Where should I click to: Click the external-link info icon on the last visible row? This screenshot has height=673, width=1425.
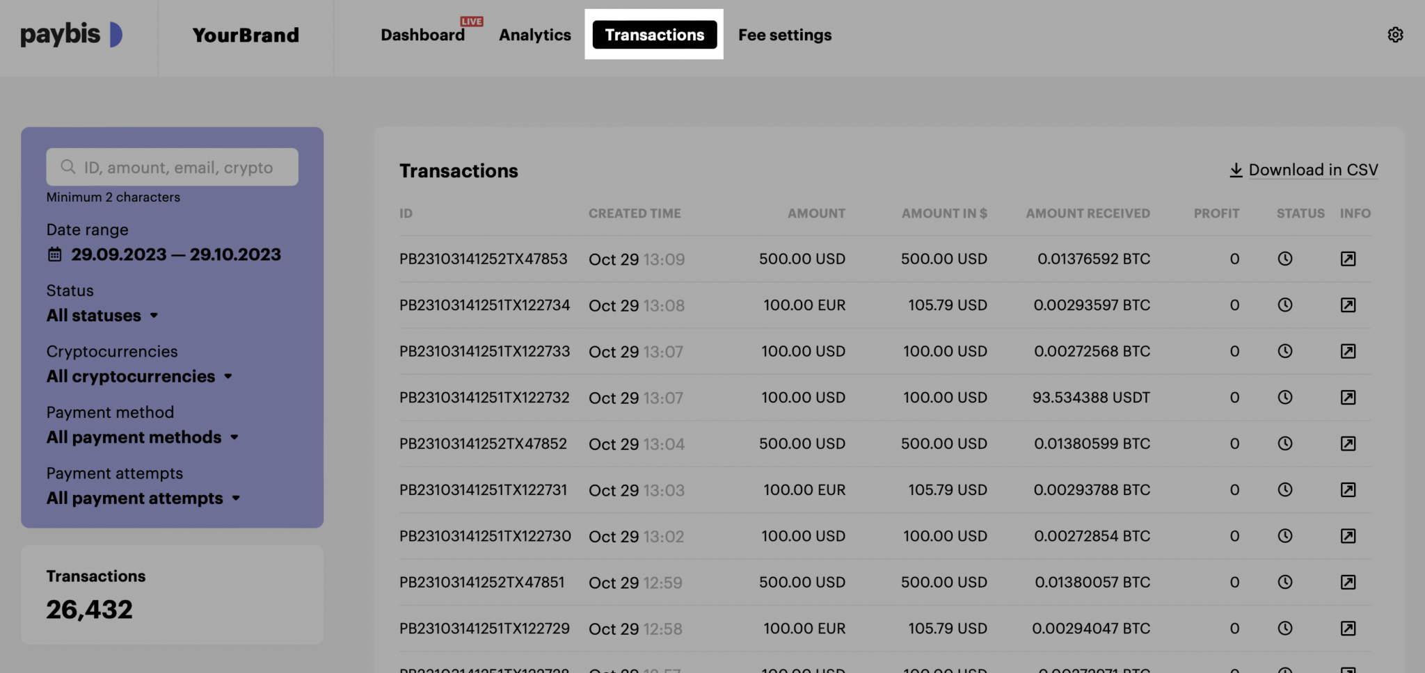click(x=1348, y=628)
